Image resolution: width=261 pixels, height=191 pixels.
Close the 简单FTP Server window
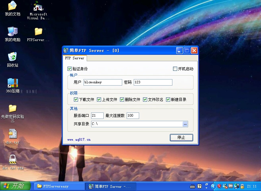click(194, 50)
